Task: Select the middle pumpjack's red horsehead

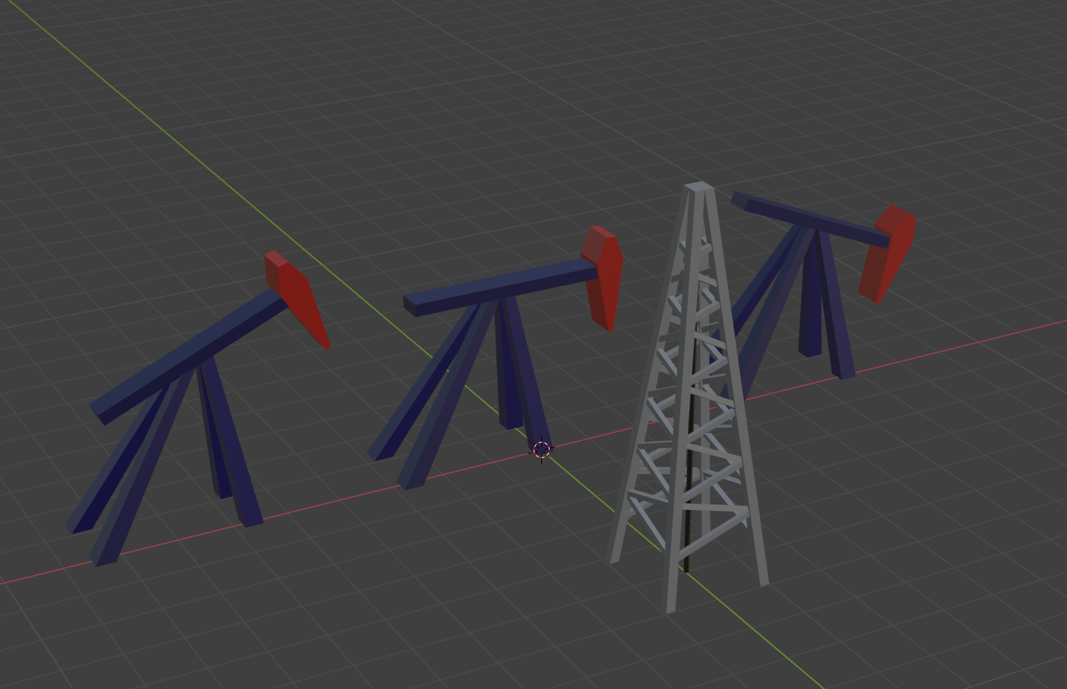Action: [x=603, y=277]
